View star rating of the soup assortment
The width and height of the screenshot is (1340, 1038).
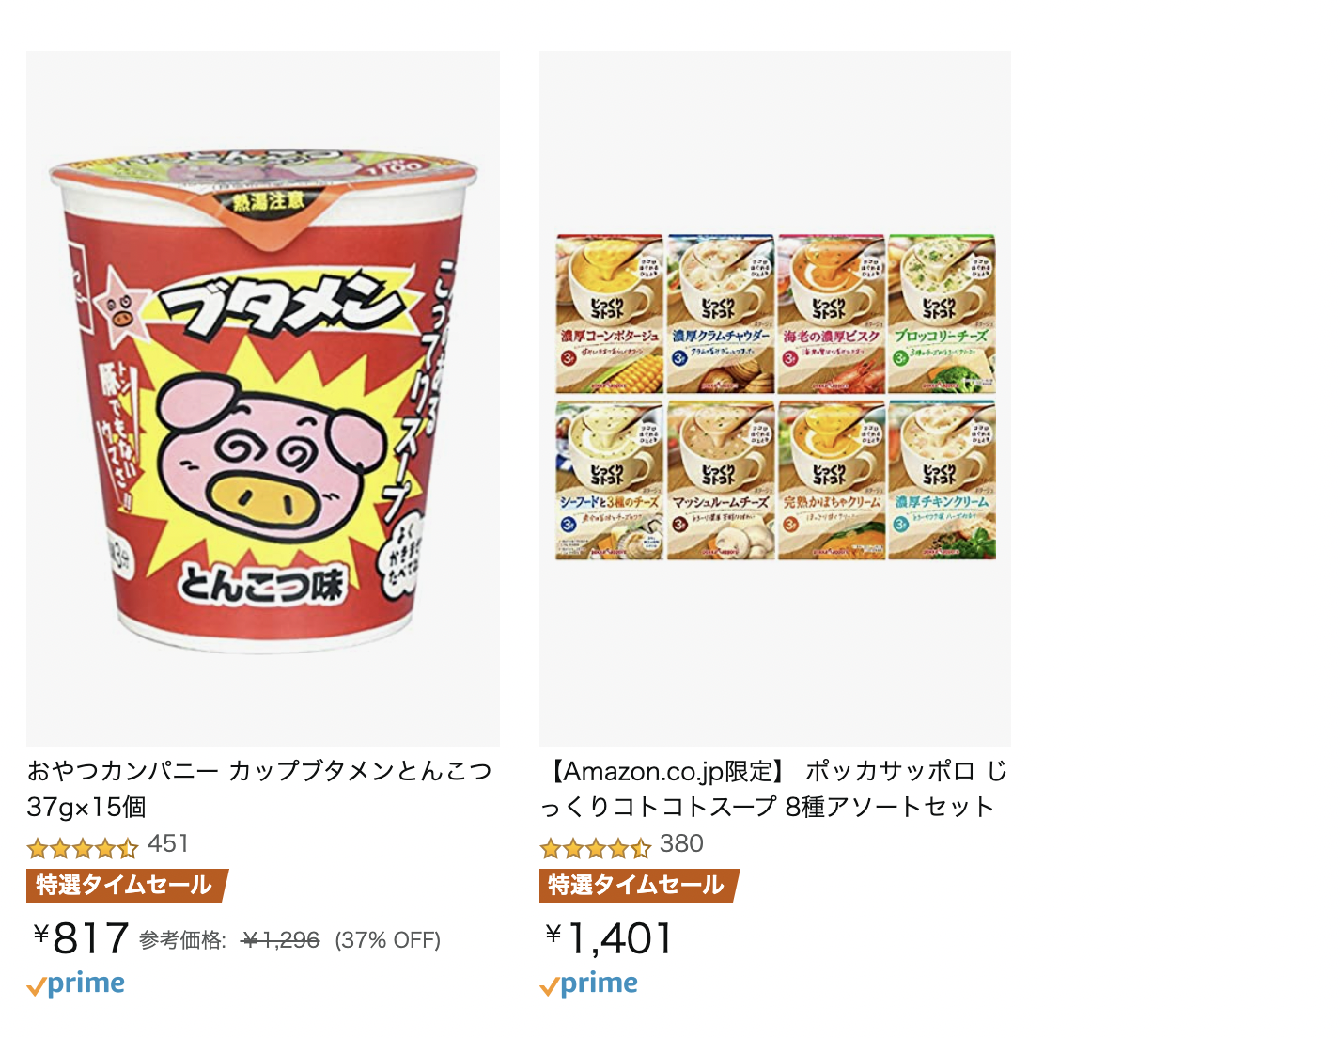tap(595, 848)
